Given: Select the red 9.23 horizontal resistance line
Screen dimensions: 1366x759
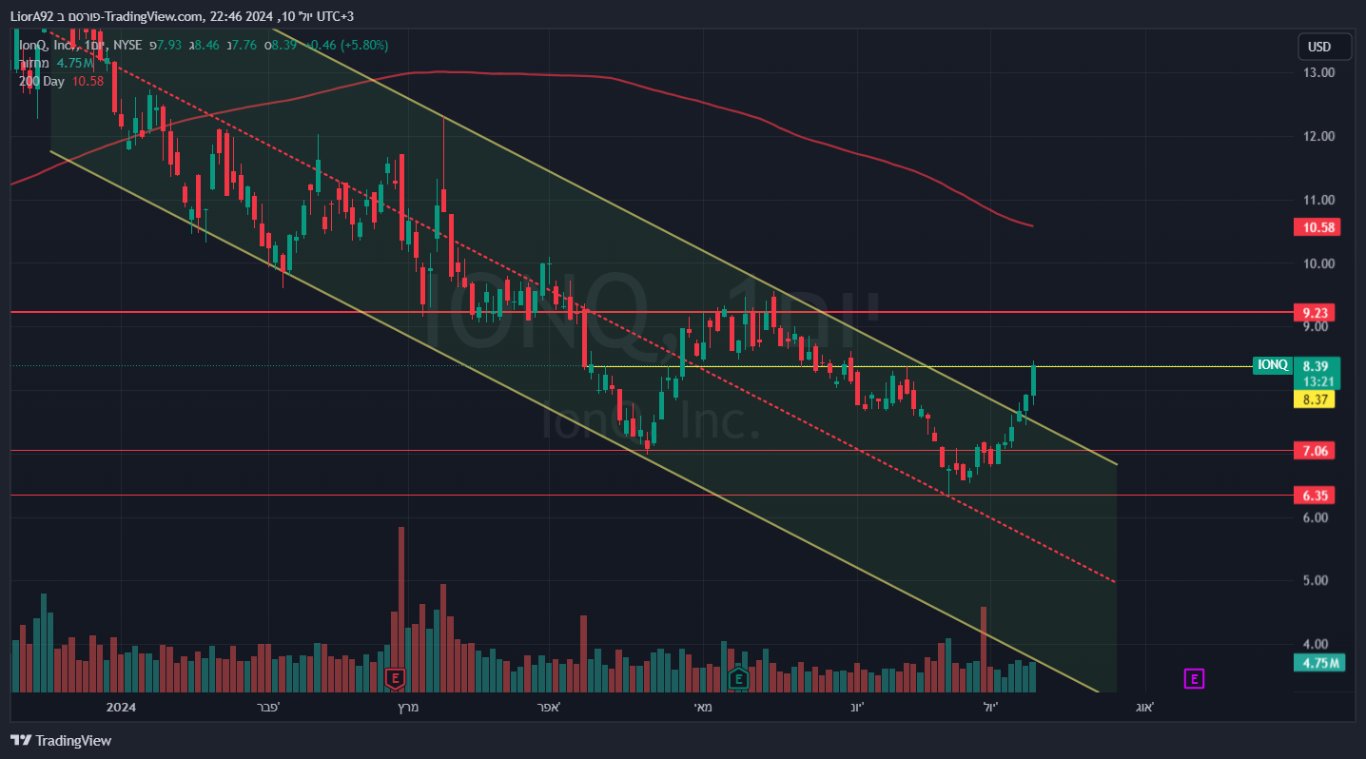Looking at the screenshot, I should click(x=651, y=312).
